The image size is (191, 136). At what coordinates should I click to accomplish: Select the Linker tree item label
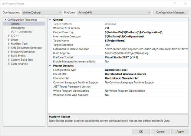tap(14, 40)
